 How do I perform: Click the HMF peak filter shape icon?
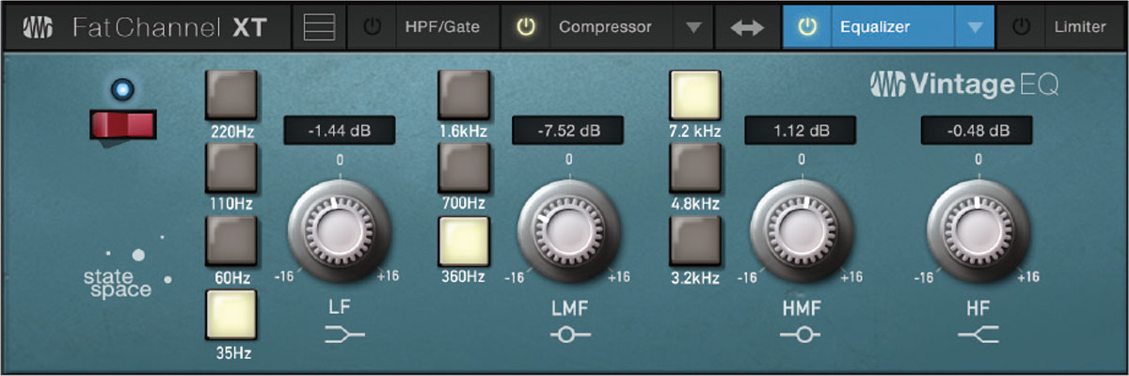click(802, 334)
